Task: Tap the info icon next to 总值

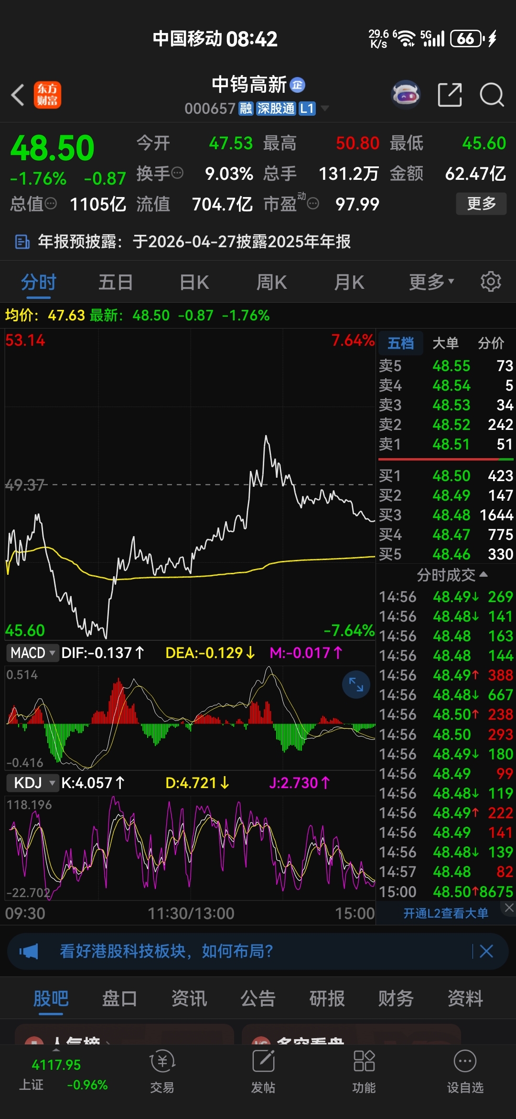Action: pos(51,204)
